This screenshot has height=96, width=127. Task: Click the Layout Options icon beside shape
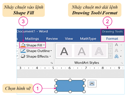(92, 84)
